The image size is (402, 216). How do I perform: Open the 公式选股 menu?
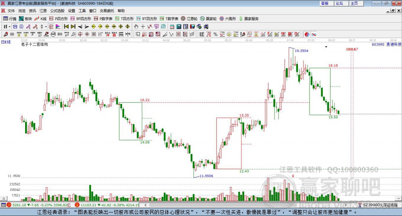[57, 11]
